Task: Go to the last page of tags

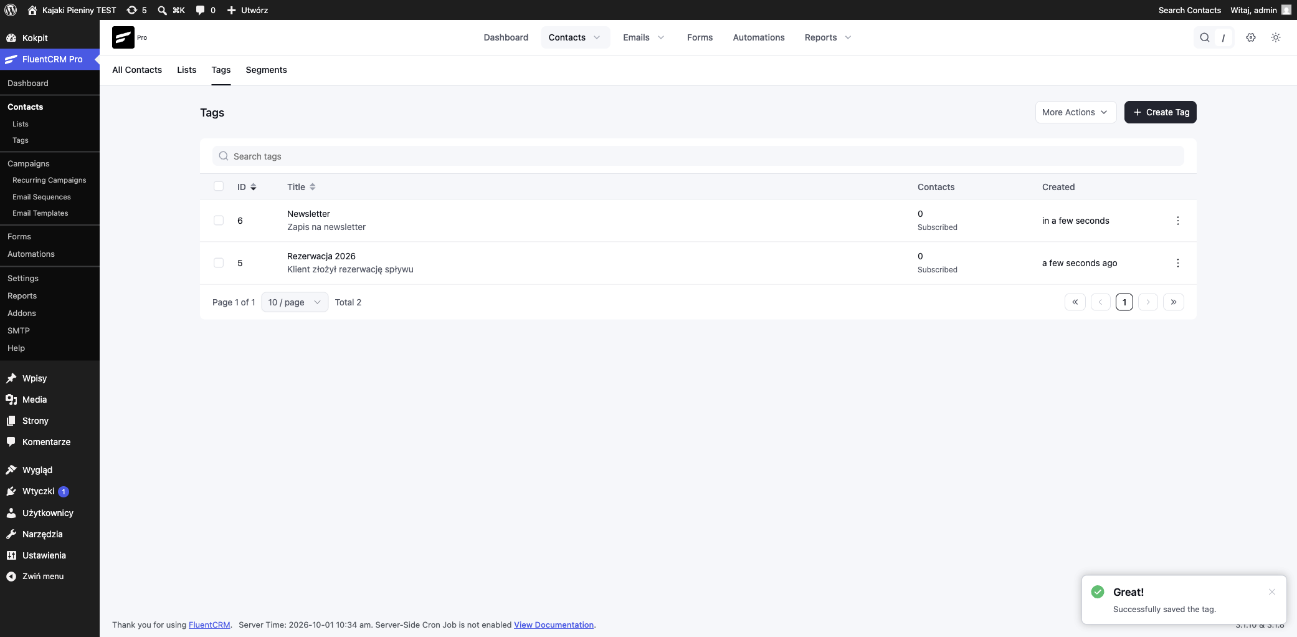Action: [1173, 302]
